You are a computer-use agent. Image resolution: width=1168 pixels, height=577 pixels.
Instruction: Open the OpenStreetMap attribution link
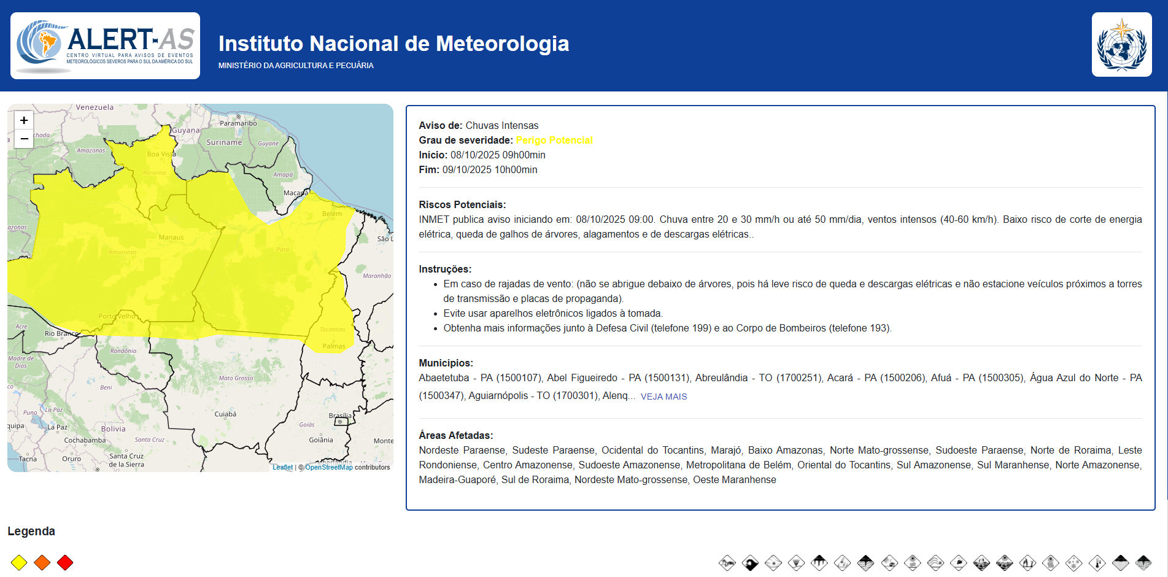tap(329, 467)
